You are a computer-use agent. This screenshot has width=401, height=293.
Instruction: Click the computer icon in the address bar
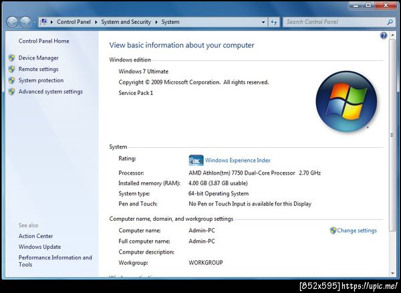[x=44, y=22]
